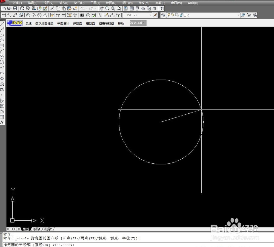Switch to the 布局2 layout tab

48,229
